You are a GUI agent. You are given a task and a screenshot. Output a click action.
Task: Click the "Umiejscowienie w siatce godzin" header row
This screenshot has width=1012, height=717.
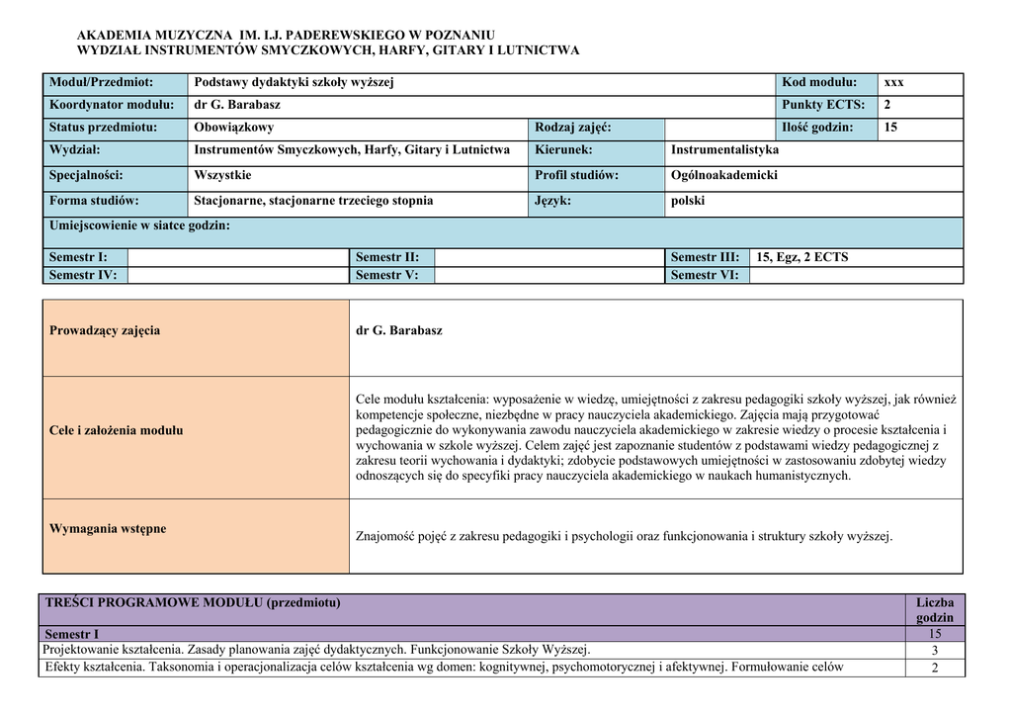pos(502,226)
